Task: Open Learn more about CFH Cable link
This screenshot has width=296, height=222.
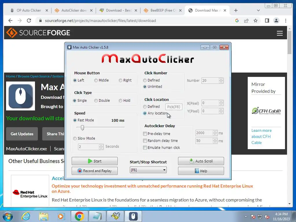Action: point(261,136)
